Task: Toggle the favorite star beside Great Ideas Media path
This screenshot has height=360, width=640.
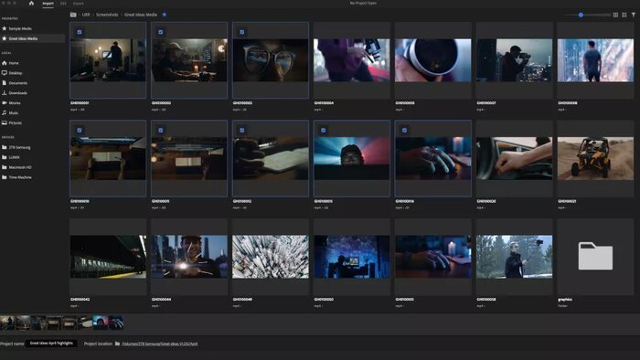Action: 165,15
